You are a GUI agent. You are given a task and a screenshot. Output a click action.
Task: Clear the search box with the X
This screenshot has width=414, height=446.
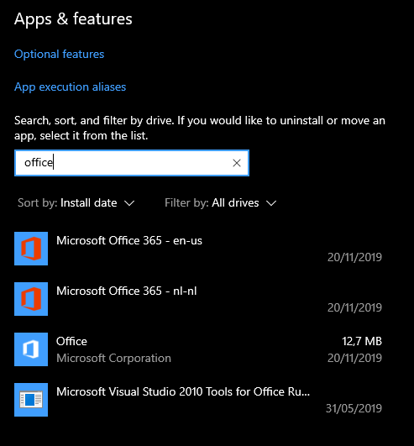[237, 163]
